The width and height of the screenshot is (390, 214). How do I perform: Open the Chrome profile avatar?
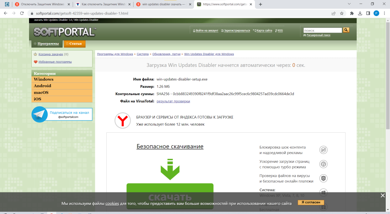point(376,13)
